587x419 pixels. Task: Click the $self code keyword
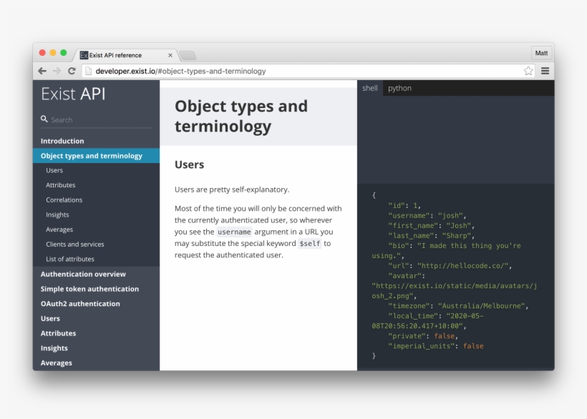coord(309,243)
